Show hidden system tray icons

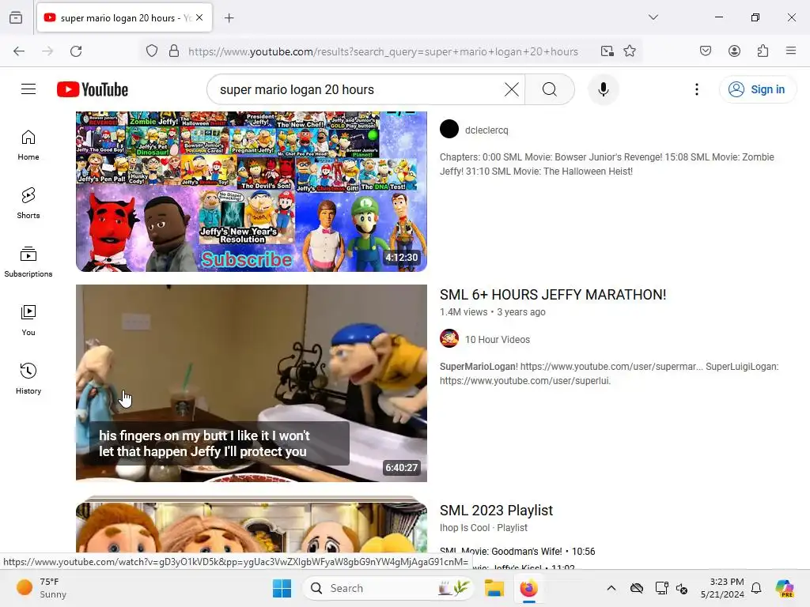611,588
